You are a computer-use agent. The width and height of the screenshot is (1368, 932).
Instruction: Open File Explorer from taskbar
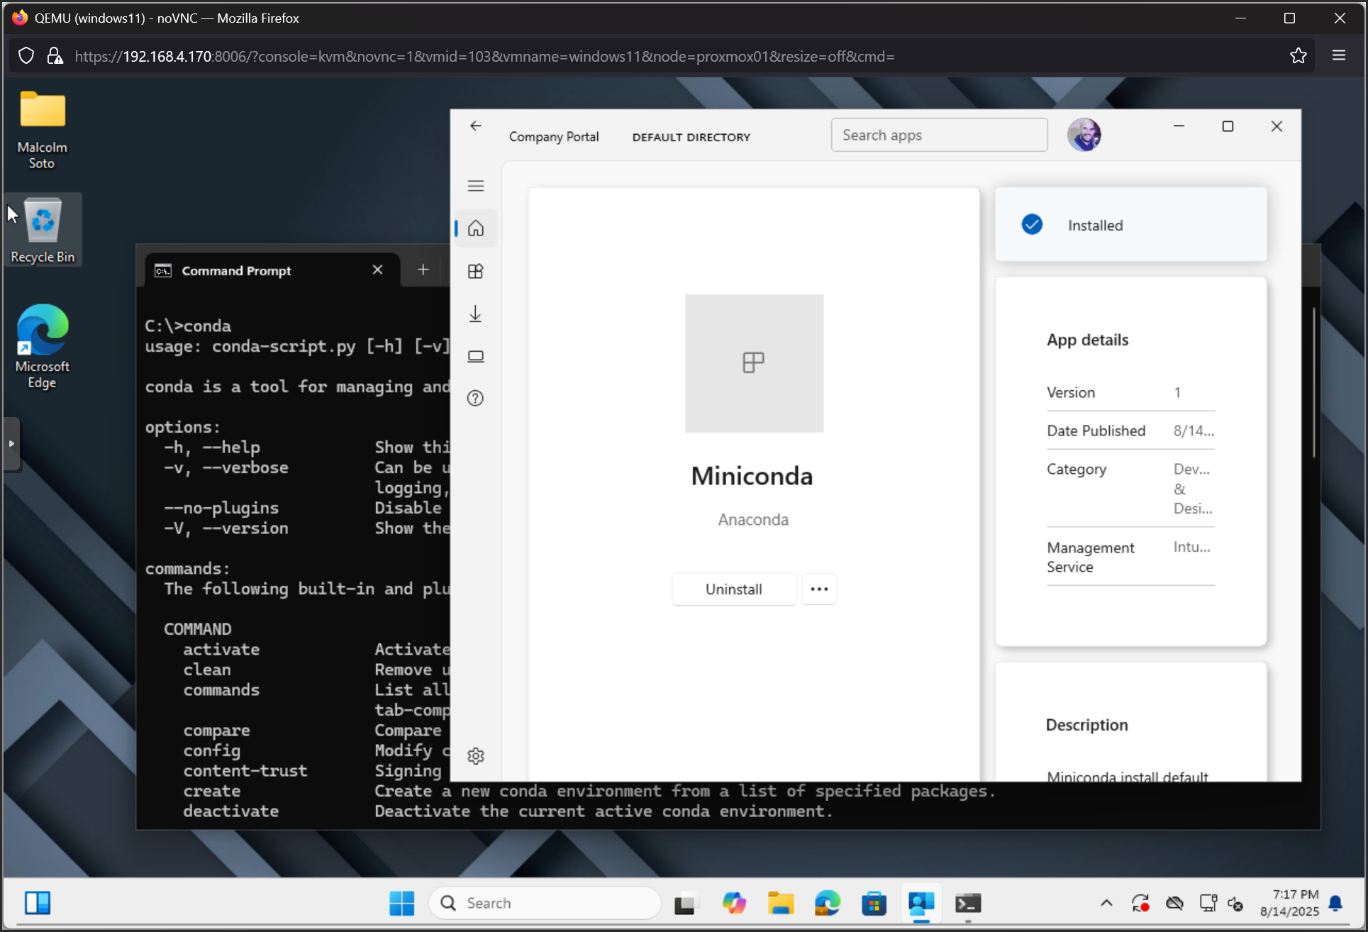(780, 903)
